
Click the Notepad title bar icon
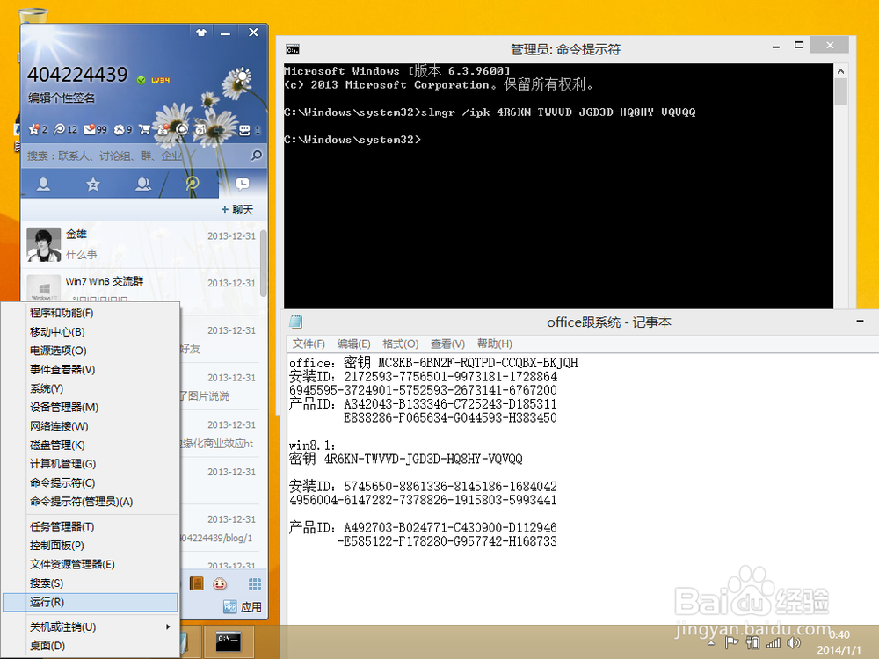[x=295, y=322]
